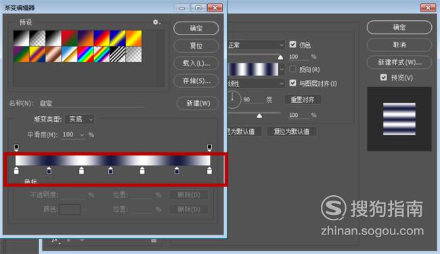Screen dimensions: 440x254
Task: Click the angle dial in Layer Style
Action: pos(233,99)
